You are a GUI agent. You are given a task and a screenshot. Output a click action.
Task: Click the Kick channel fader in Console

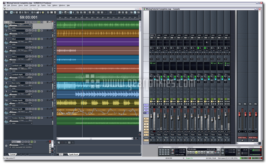point(151,117)
